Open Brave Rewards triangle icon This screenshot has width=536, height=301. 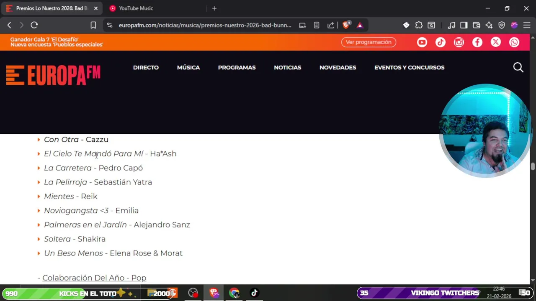pyautogui.click(x=360, y=25)
